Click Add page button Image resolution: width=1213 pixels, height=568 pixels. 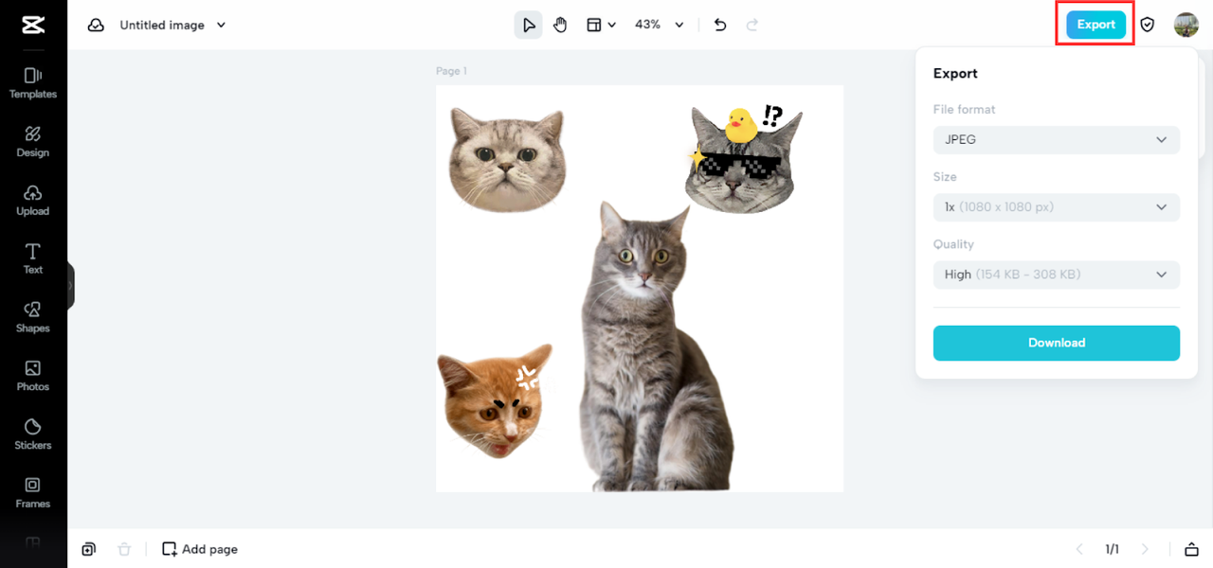tap(200, 549)
